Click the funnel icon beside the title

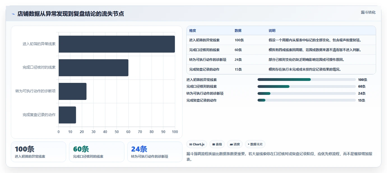[13, 14]
